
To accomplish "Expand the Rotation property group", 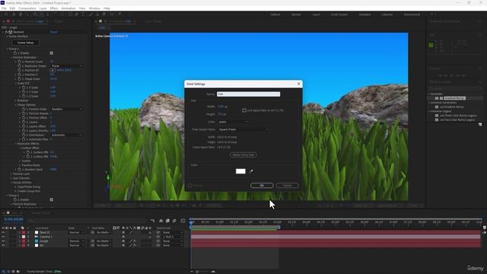I will pos(16,100).
